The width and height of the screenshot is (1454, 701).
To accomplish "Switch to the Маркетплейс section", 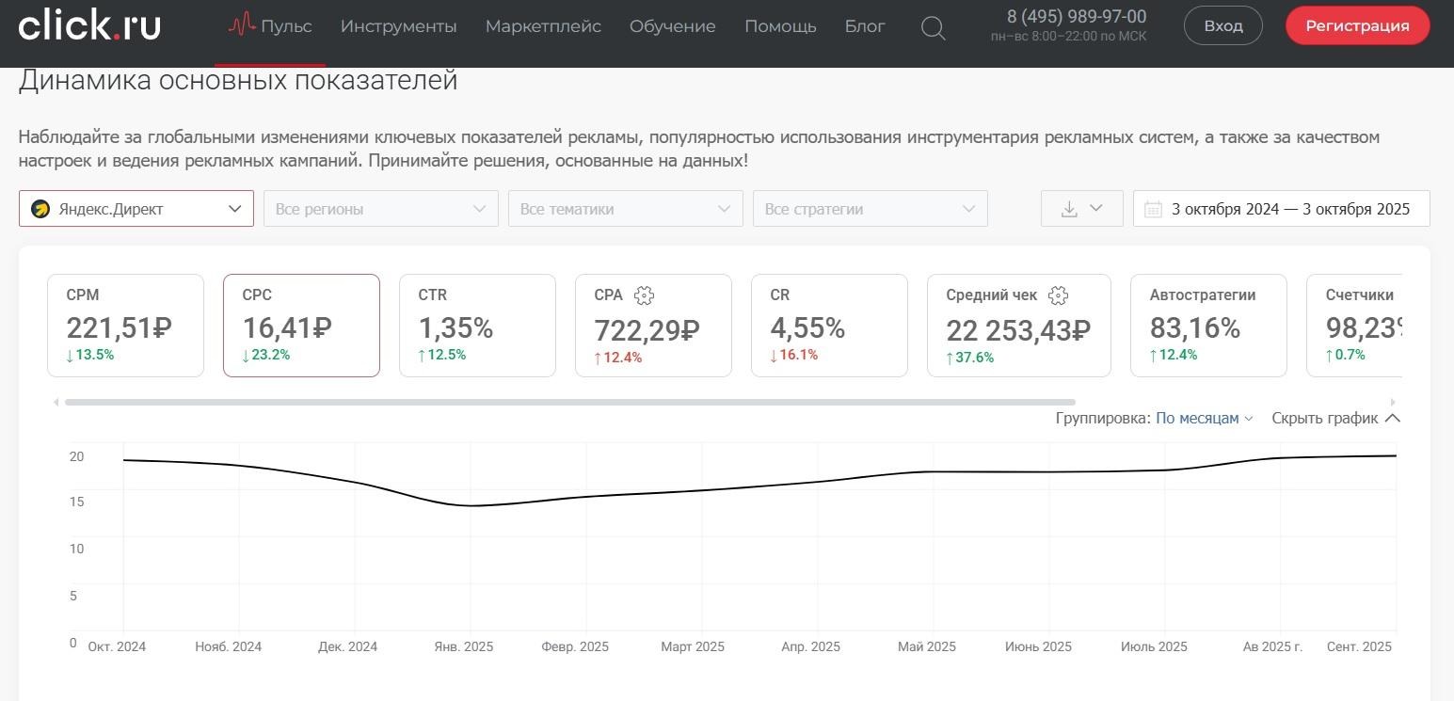I will [543, 26].
